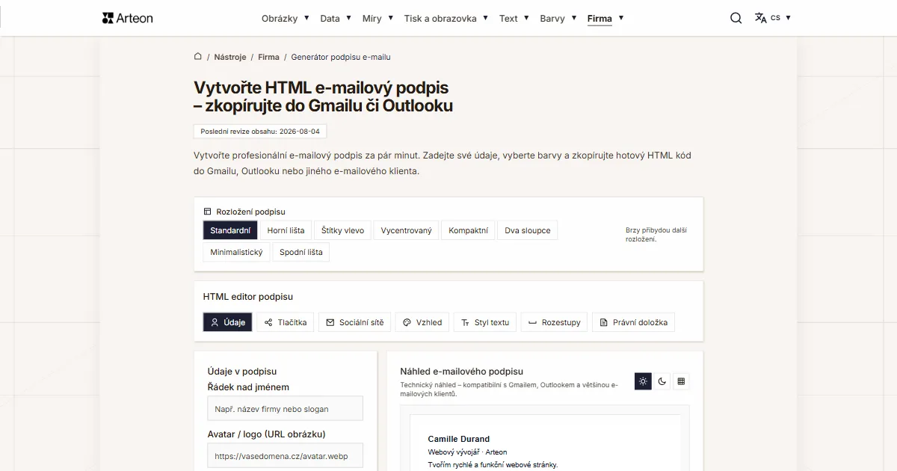Switch preview to light mode sun icon

[x=643, y=381]
